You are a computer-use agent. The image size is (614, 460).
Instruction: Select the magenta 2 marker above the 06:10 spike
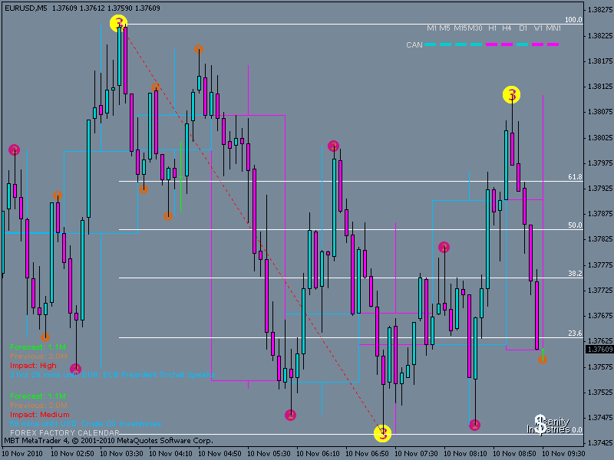click(333, 146)
